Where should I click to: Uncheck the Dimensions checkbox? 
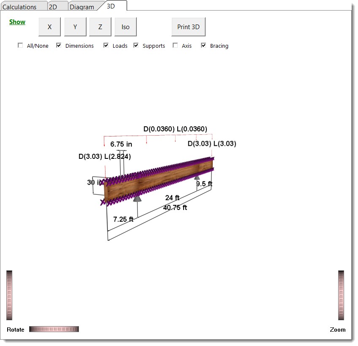tap(59, 46)
